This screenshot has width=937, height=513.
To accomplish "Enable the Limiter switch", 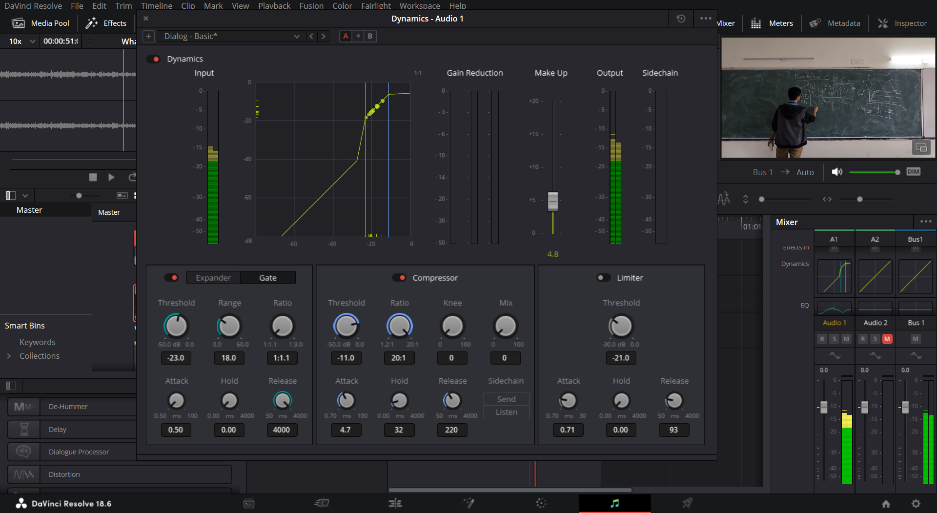I will point(604,278).
